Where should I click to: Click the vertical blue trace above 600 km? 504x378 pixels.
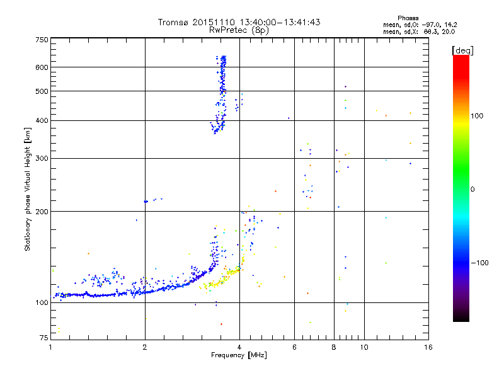coord(222,61)
